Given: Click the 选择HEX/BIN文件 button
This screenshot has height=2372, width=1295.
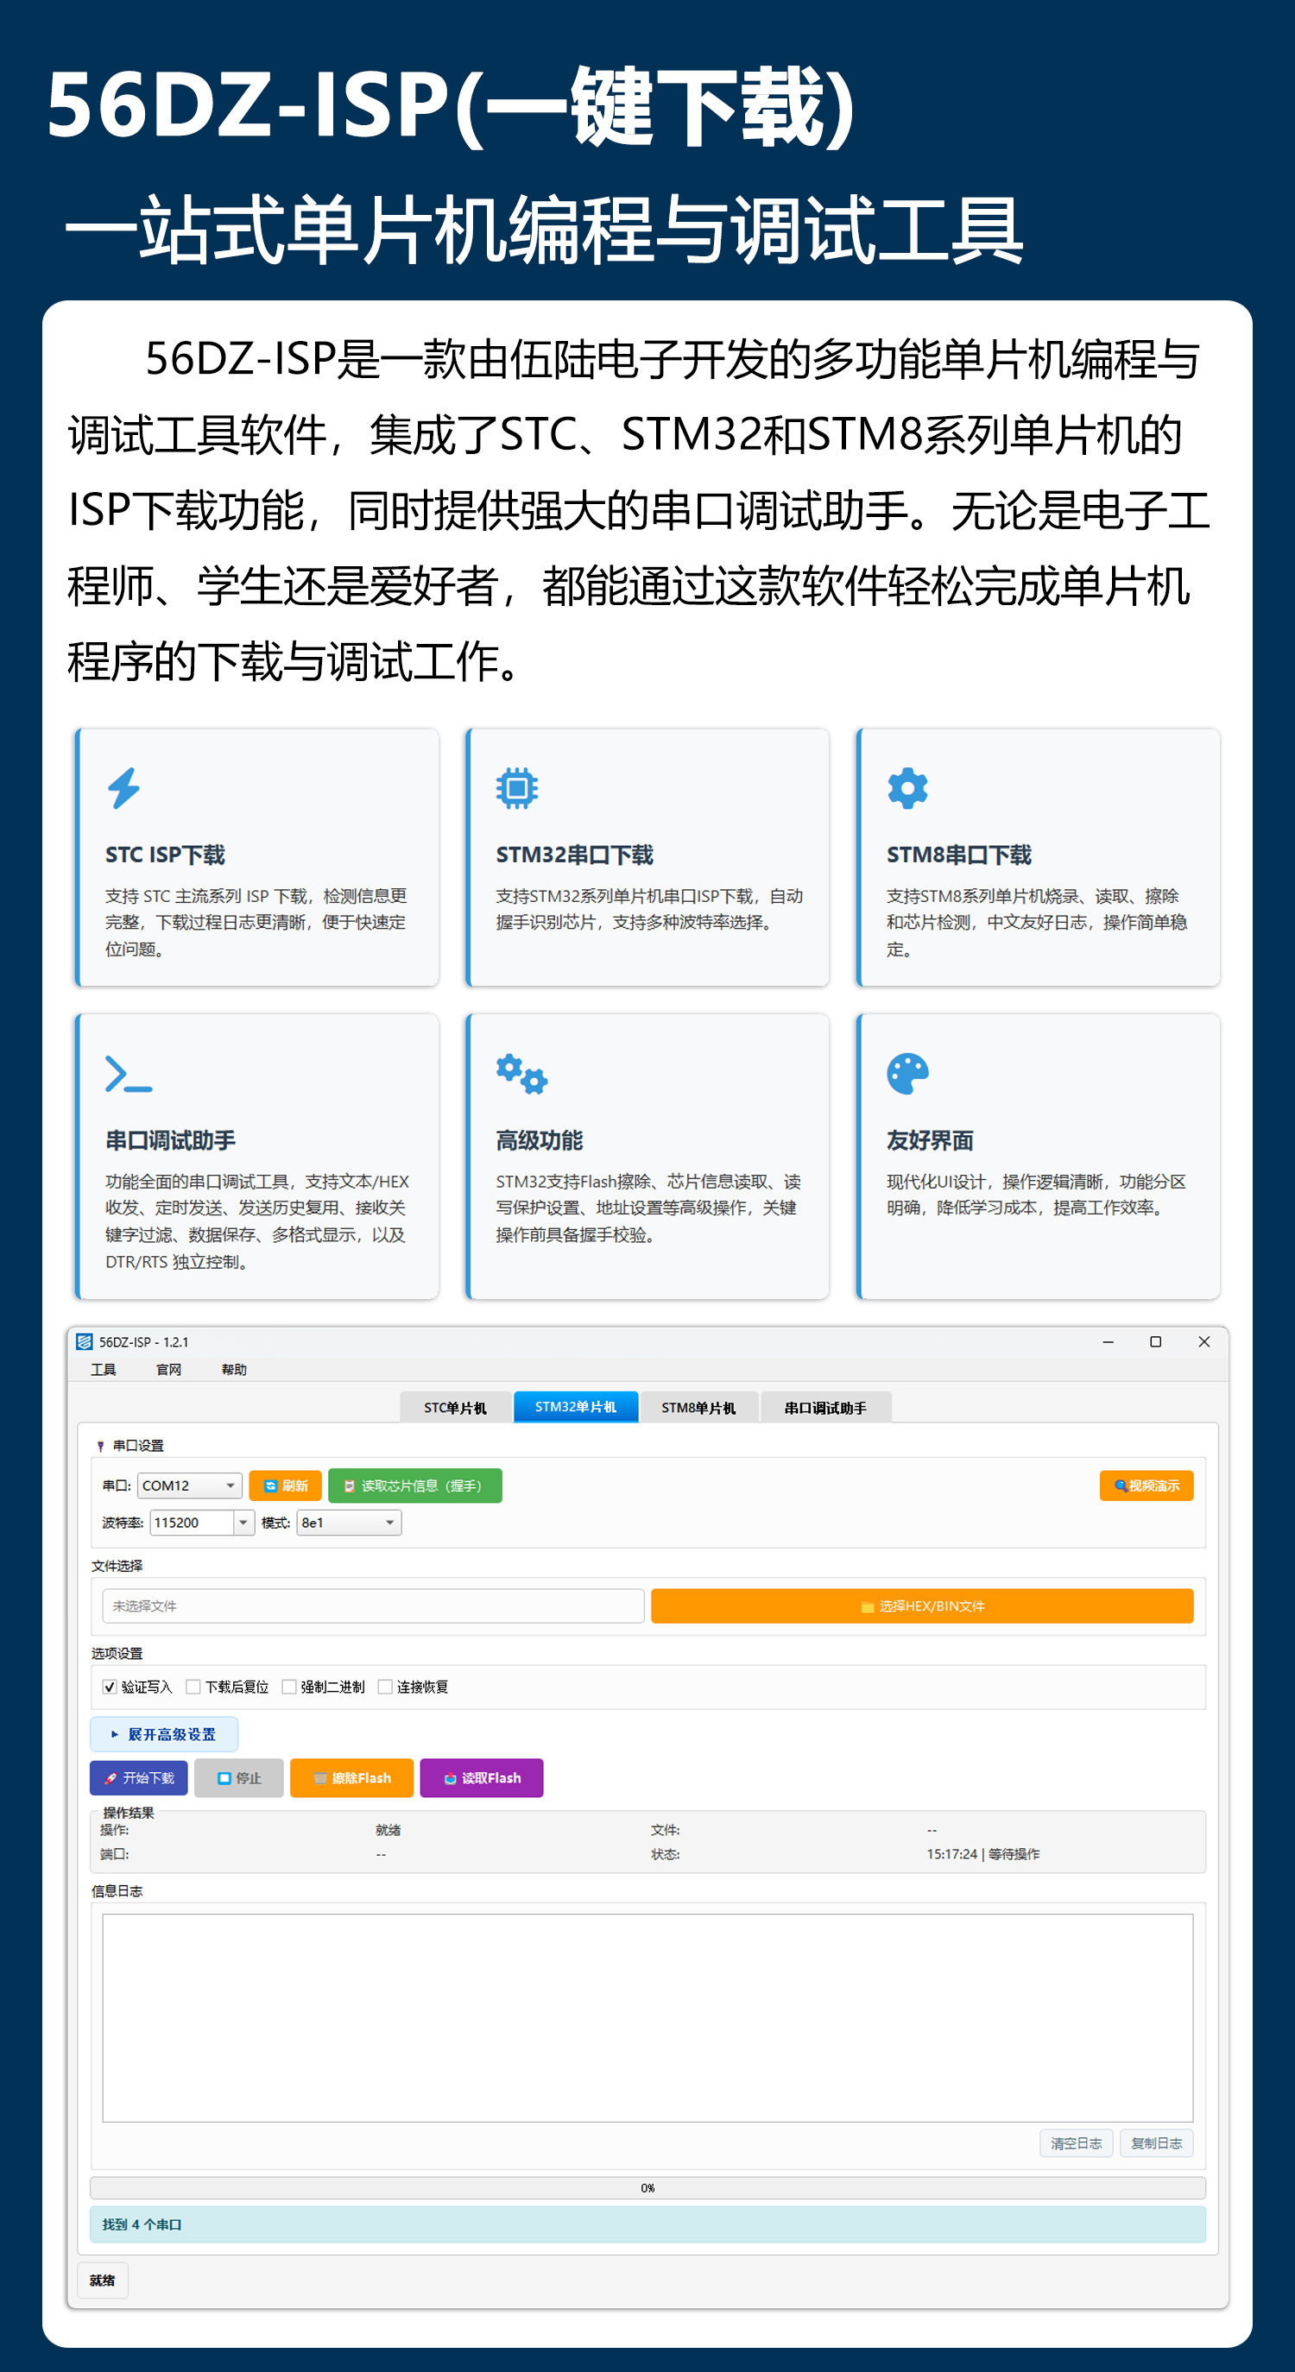Looking at the screenshot, I should [921, 1606].
